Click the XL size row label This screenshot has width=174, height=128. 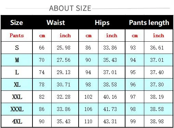(17, 85)
